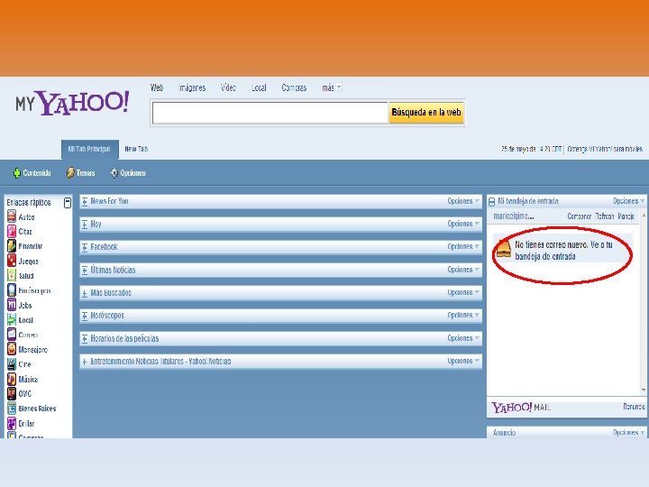Open the OMG quick link icon
This screenshot has height=487, width=649.
coord(12,393)
